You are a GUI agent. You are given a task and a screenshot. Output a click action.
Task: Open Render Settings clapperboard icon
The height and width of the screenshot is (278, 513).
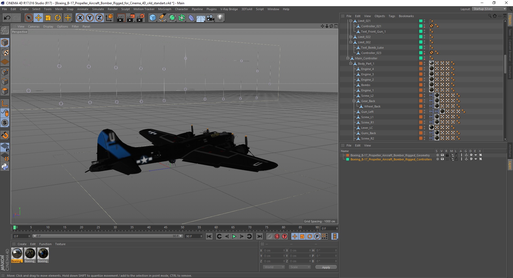141,18
